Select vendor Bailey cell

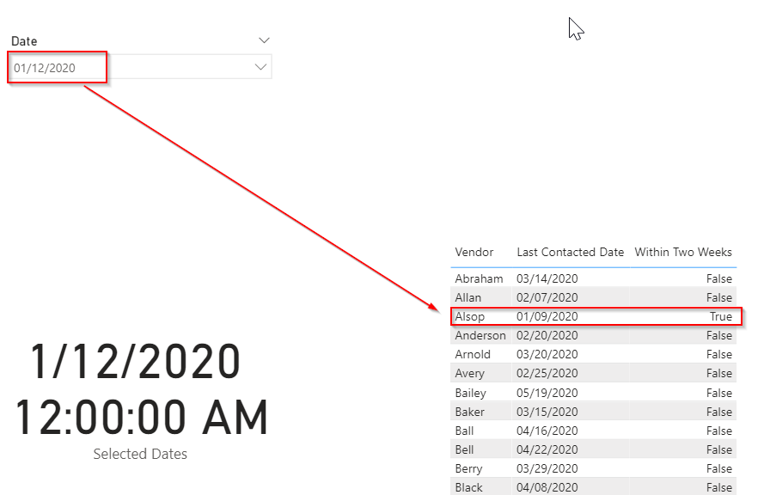click(x=471, y=394)
